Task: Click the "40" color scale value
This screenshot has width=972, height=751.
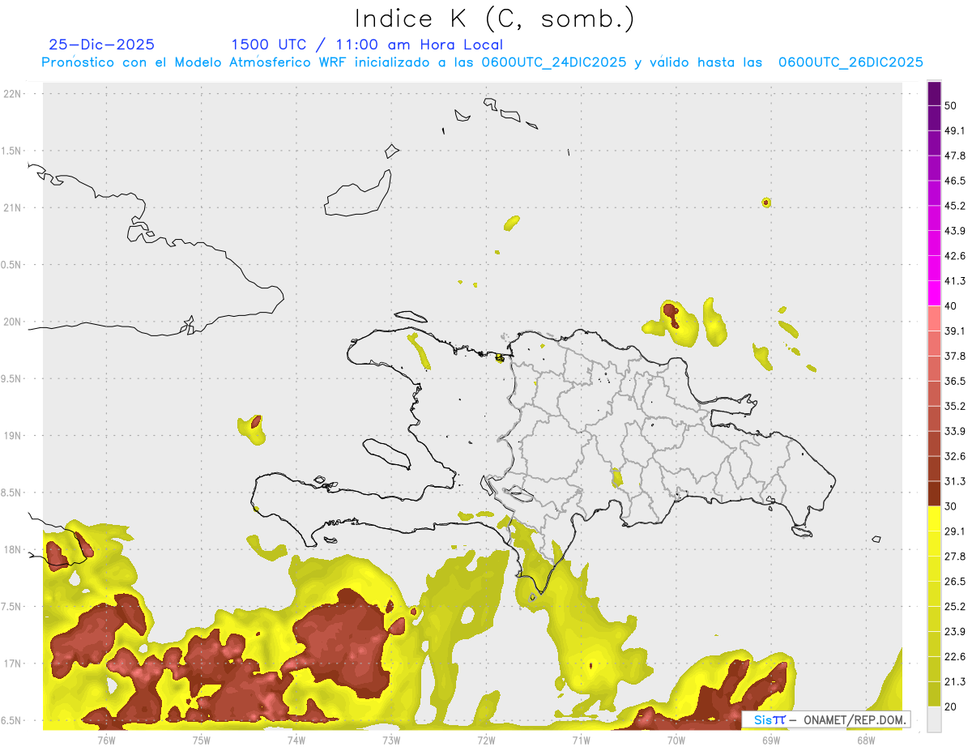Action: [x=952, y=306]
